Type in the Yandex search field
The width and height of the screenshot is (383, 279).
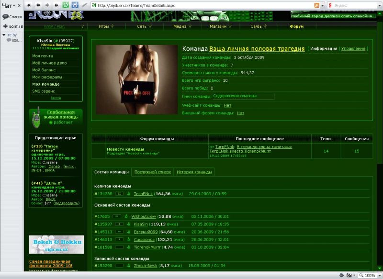point(355,5)
